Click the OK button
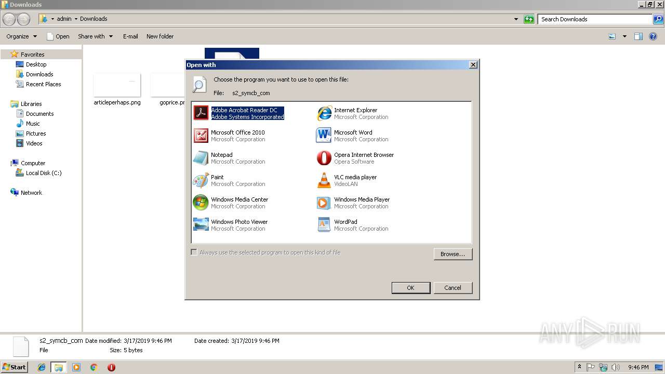The image size is (665, 374). [410, 288]
